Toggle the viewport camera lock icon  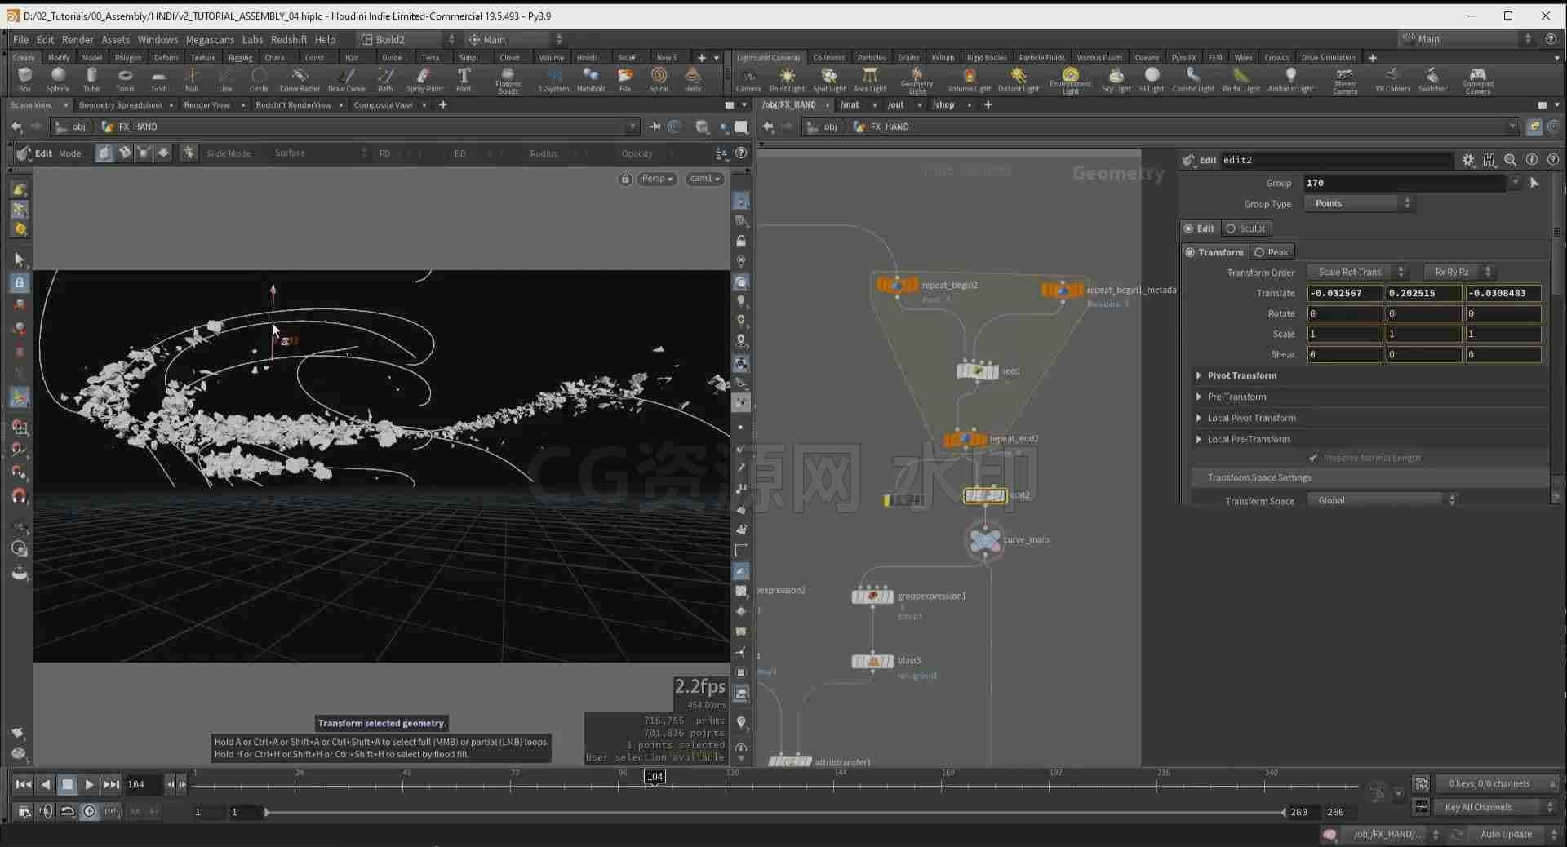click(x=625, y=179)
